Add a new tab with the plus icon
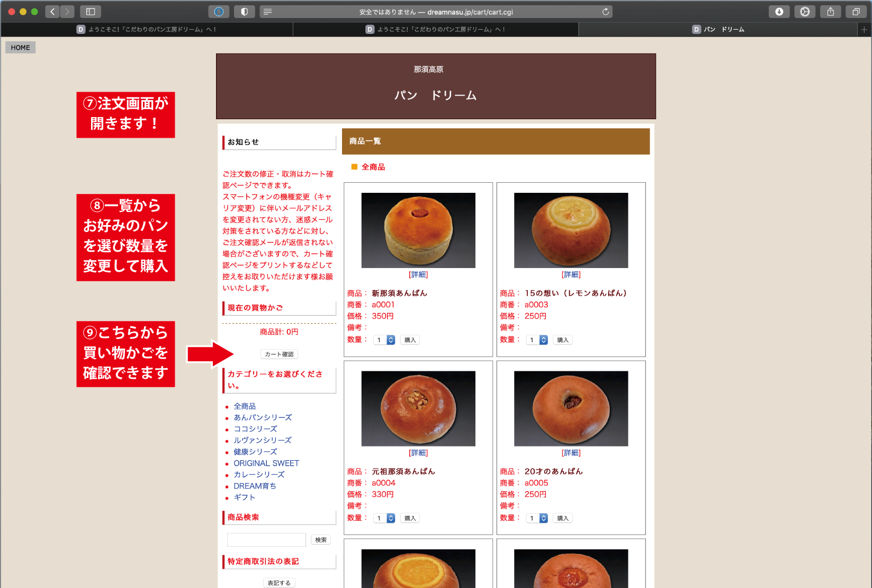 (864, 30)
